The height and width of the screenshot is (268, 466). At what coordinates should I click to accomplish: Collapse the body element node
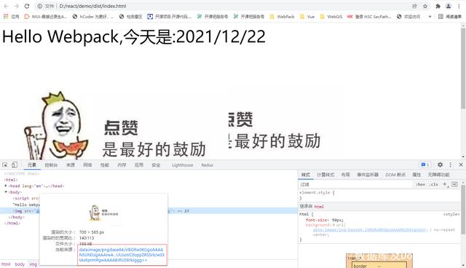pos(6,192)
